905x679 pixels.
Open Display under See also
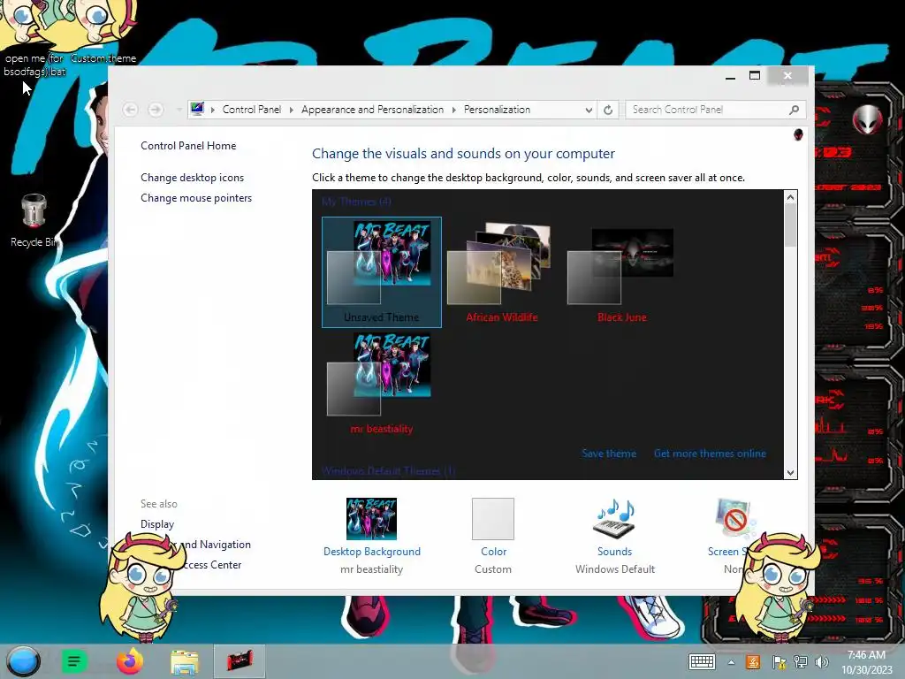click(x=157, y=524)
